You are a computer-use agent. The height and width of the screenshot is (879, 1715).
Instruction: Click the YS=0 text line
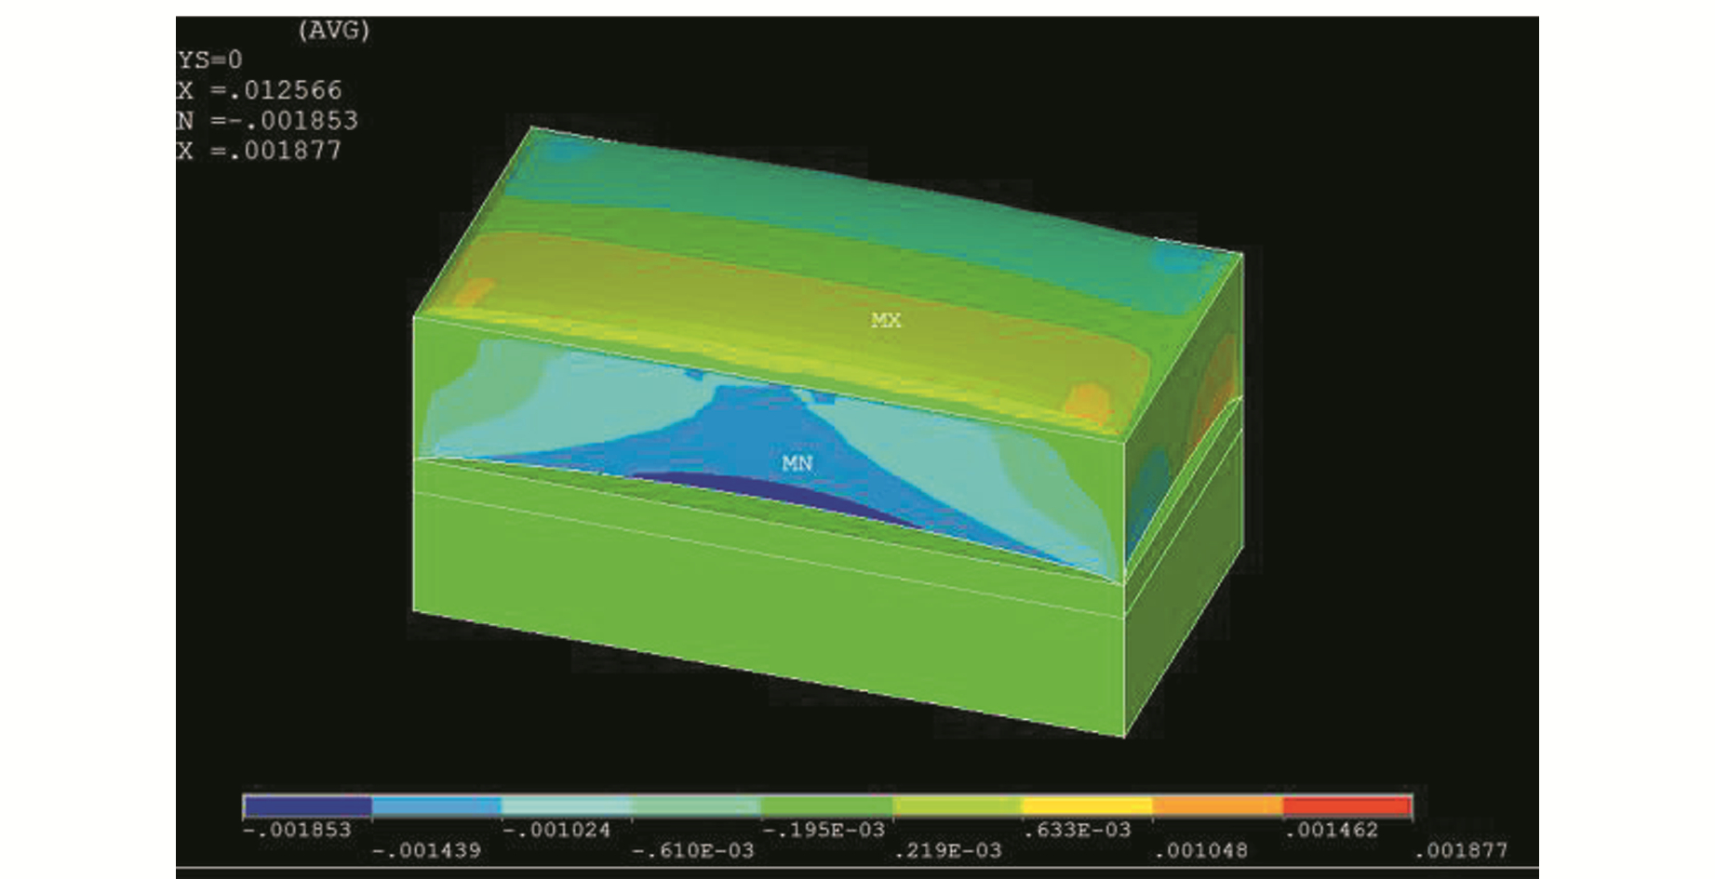click(210, 60)
